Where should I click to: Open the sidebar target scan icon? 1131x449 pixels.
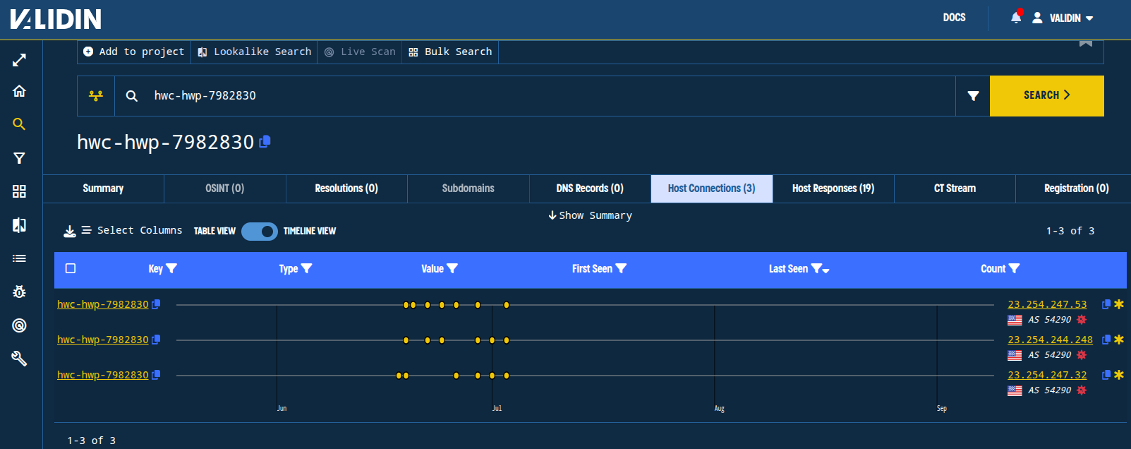tap(19, 325)
